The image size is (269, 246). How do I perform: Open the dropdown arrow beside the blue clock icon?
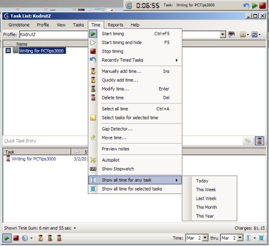click(31, 238)
